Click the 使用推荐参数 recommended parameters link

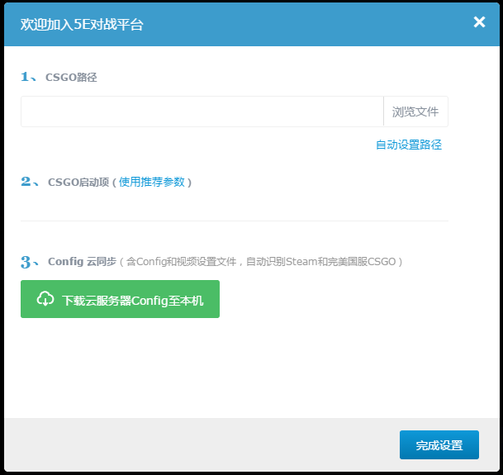(x=152, y=182)
